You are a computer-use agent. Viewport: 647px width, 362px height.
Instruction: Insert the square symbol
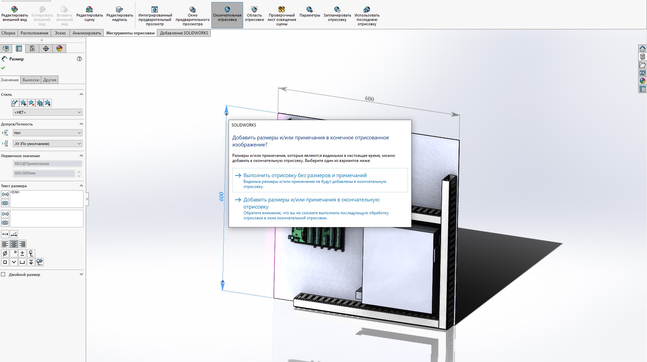point(5,262)
